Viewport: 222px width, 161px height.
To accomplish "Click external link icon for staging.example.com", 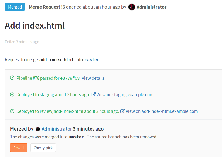I will (x=94, y=94).
